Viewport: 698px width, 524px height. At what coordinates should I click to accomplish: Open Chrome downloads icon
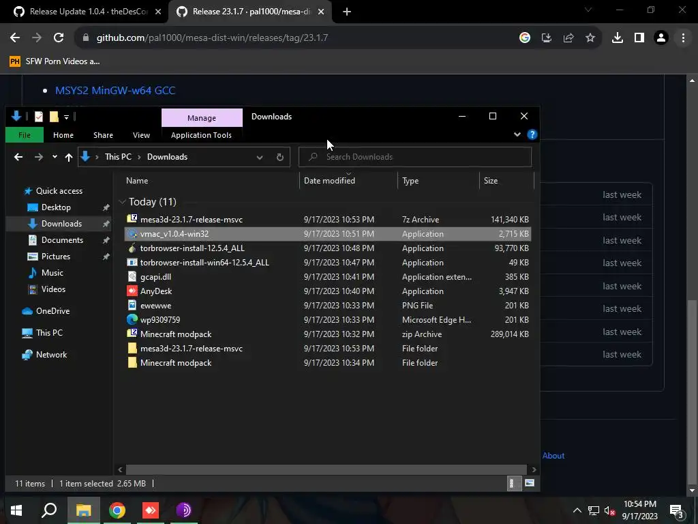(618, 38)
